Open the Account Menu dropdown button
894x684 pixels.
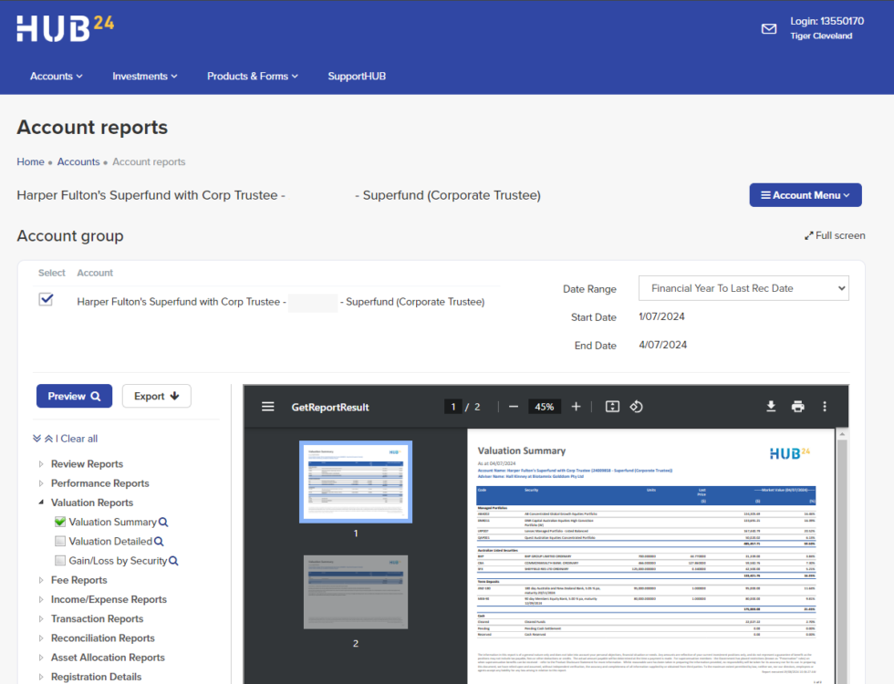pos(806,195)
